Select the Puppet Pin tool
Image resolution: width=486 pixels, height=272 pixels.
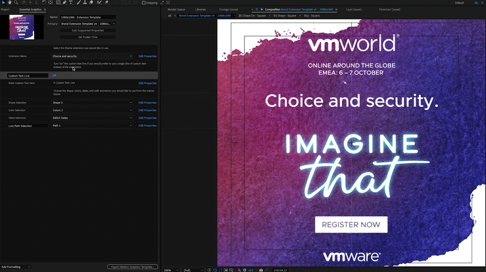pyautogui.click(x=107, y=3)
